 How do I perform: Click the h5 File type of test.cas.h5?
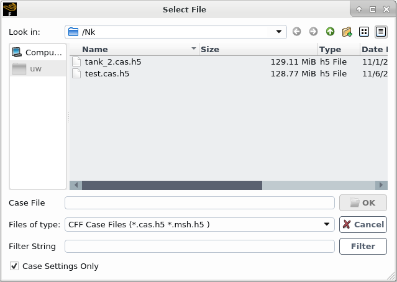333,74
